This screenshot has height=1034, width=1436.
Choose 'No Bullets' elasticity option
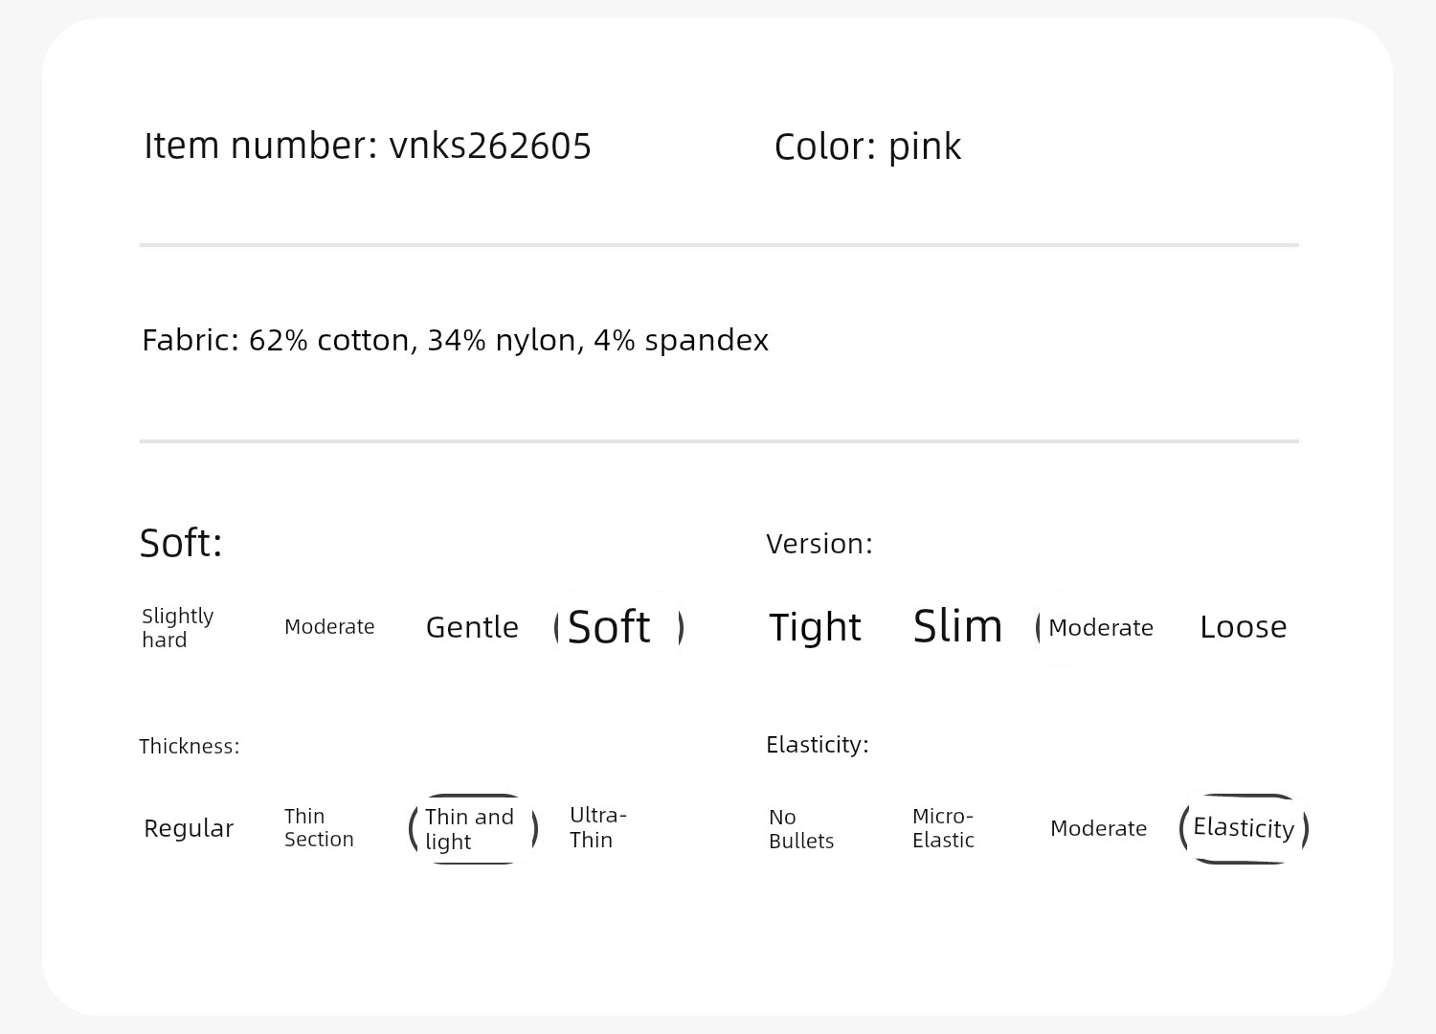pyautogui.click(x=801, y=829)
